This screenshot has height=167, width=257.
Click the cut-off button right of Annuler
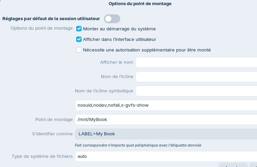[x=253, y=165]
